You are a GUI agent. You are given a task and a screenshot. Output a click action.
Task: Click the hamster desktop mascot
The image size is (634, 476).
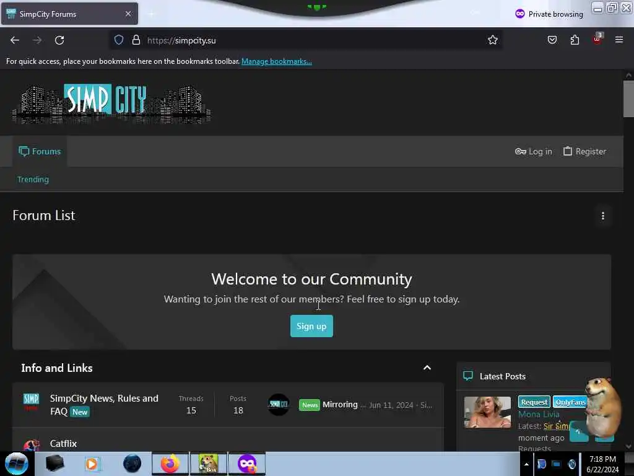pos(603,406)
